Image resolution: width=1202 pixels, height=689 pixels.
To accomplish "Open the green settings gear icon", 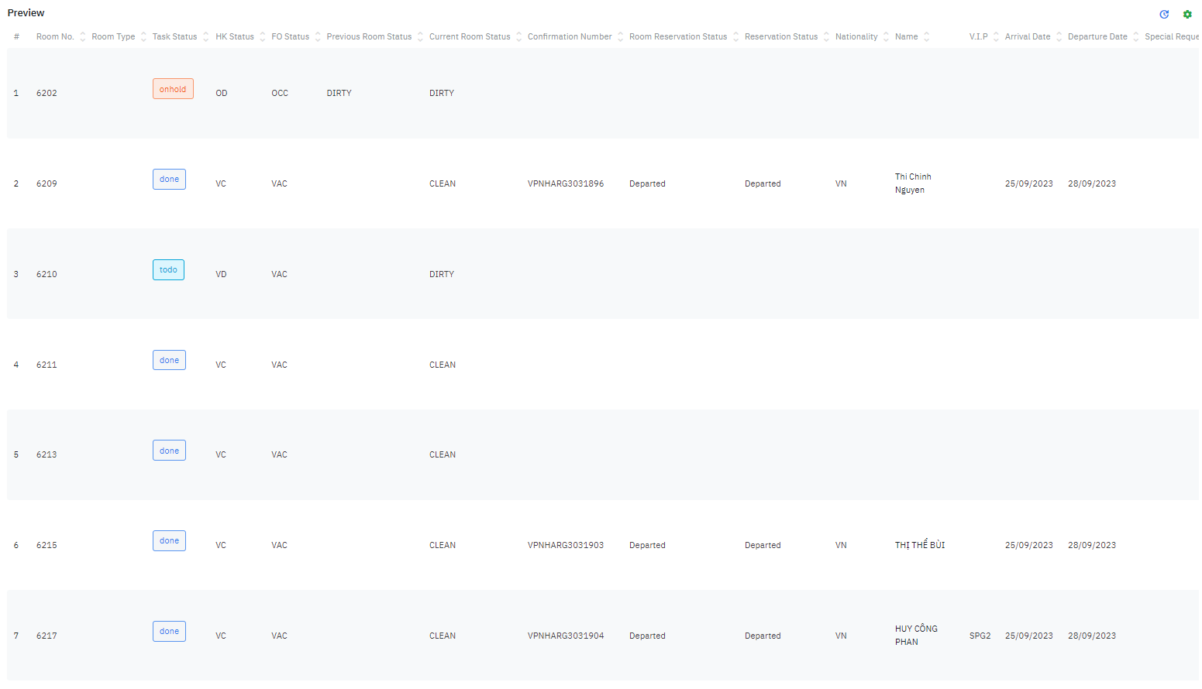I will pyautogui.click(x=1187, y=14).
